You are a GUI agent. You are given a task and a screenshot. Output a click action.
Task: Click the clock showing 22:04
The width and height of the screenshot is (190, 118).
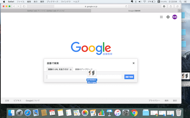tap(173, 2)
